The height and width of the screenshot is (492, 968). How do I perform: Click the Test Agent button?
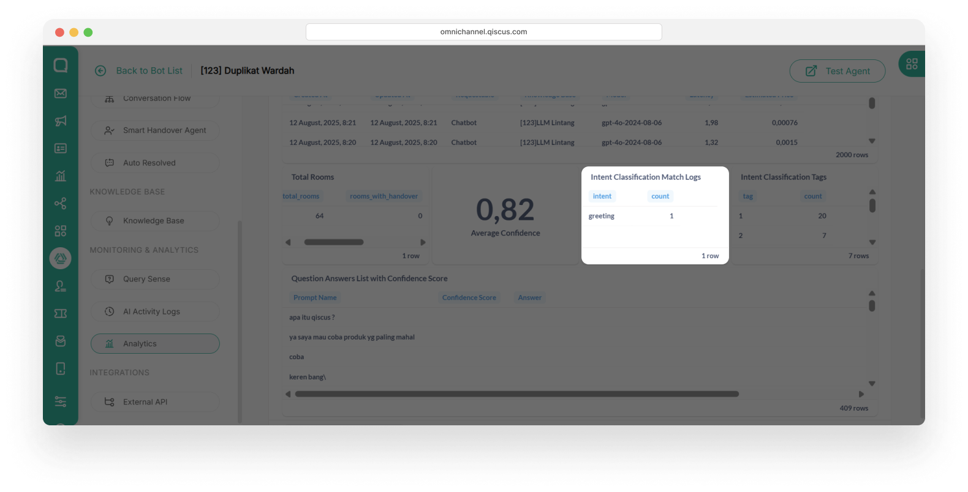(837, 71)
